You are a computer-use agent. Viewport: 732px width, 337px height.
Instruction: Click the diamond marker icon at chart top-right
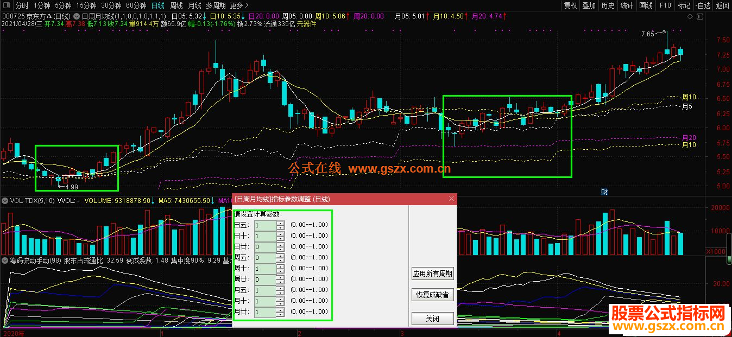(x=691, y=17)
